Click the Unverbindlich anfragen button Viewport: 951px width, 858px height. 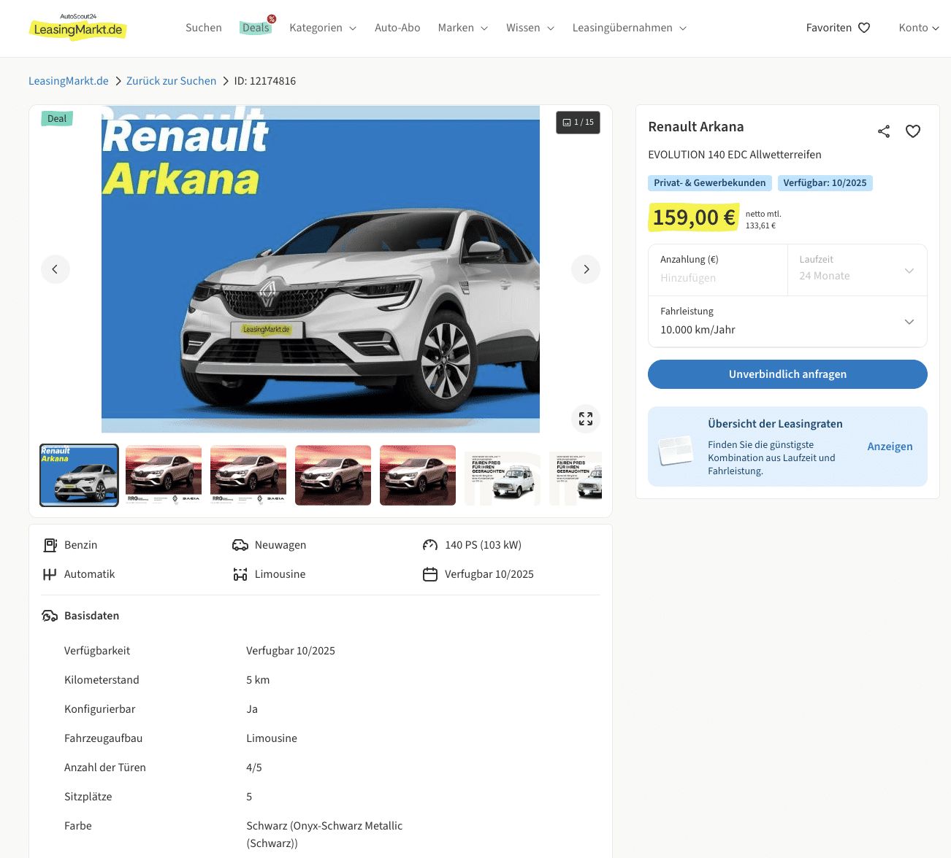[x=787, y=374]
